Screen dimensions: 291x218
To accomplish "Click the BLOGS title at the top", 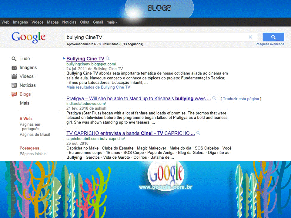I will point(159,8).
